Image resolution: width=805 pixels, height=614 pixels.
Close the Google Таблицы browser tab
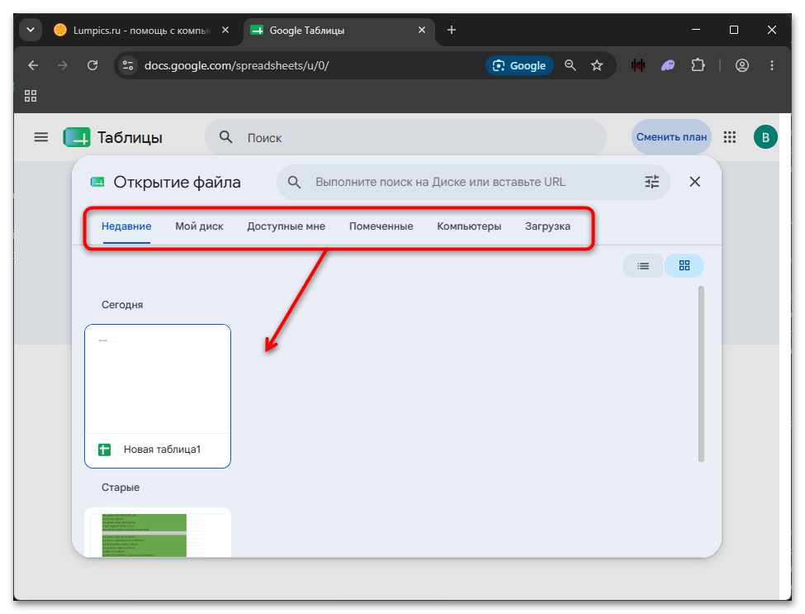[x=422, y=30]
